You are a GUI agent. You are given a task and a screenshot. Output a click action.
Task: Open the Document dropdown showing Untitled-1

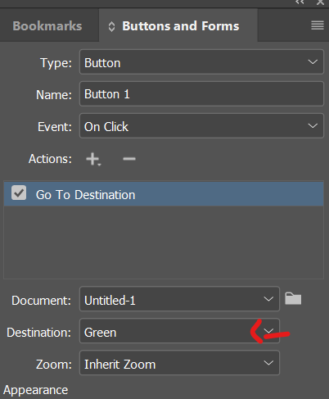point(179,299)
